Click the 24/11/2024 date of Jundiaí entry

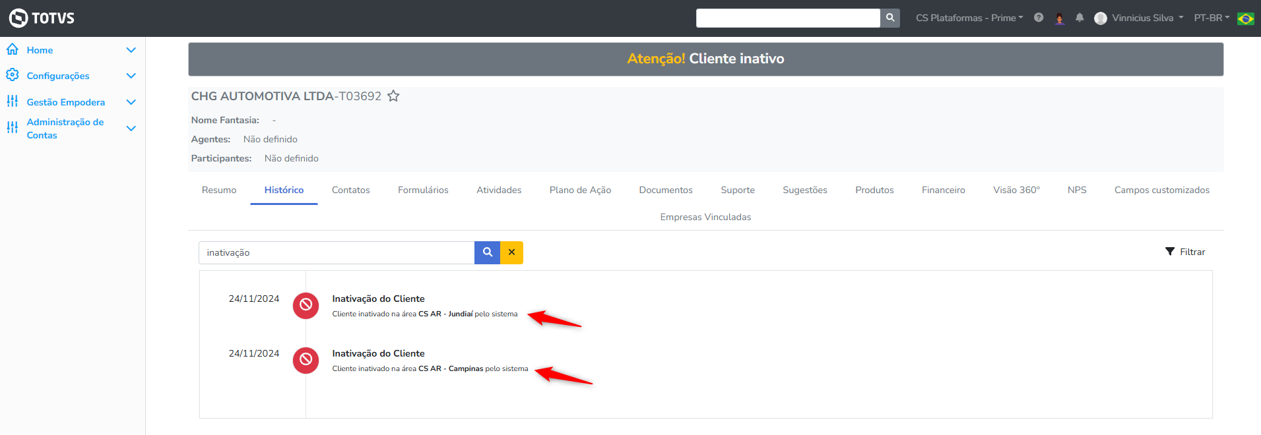click(254, 299)
